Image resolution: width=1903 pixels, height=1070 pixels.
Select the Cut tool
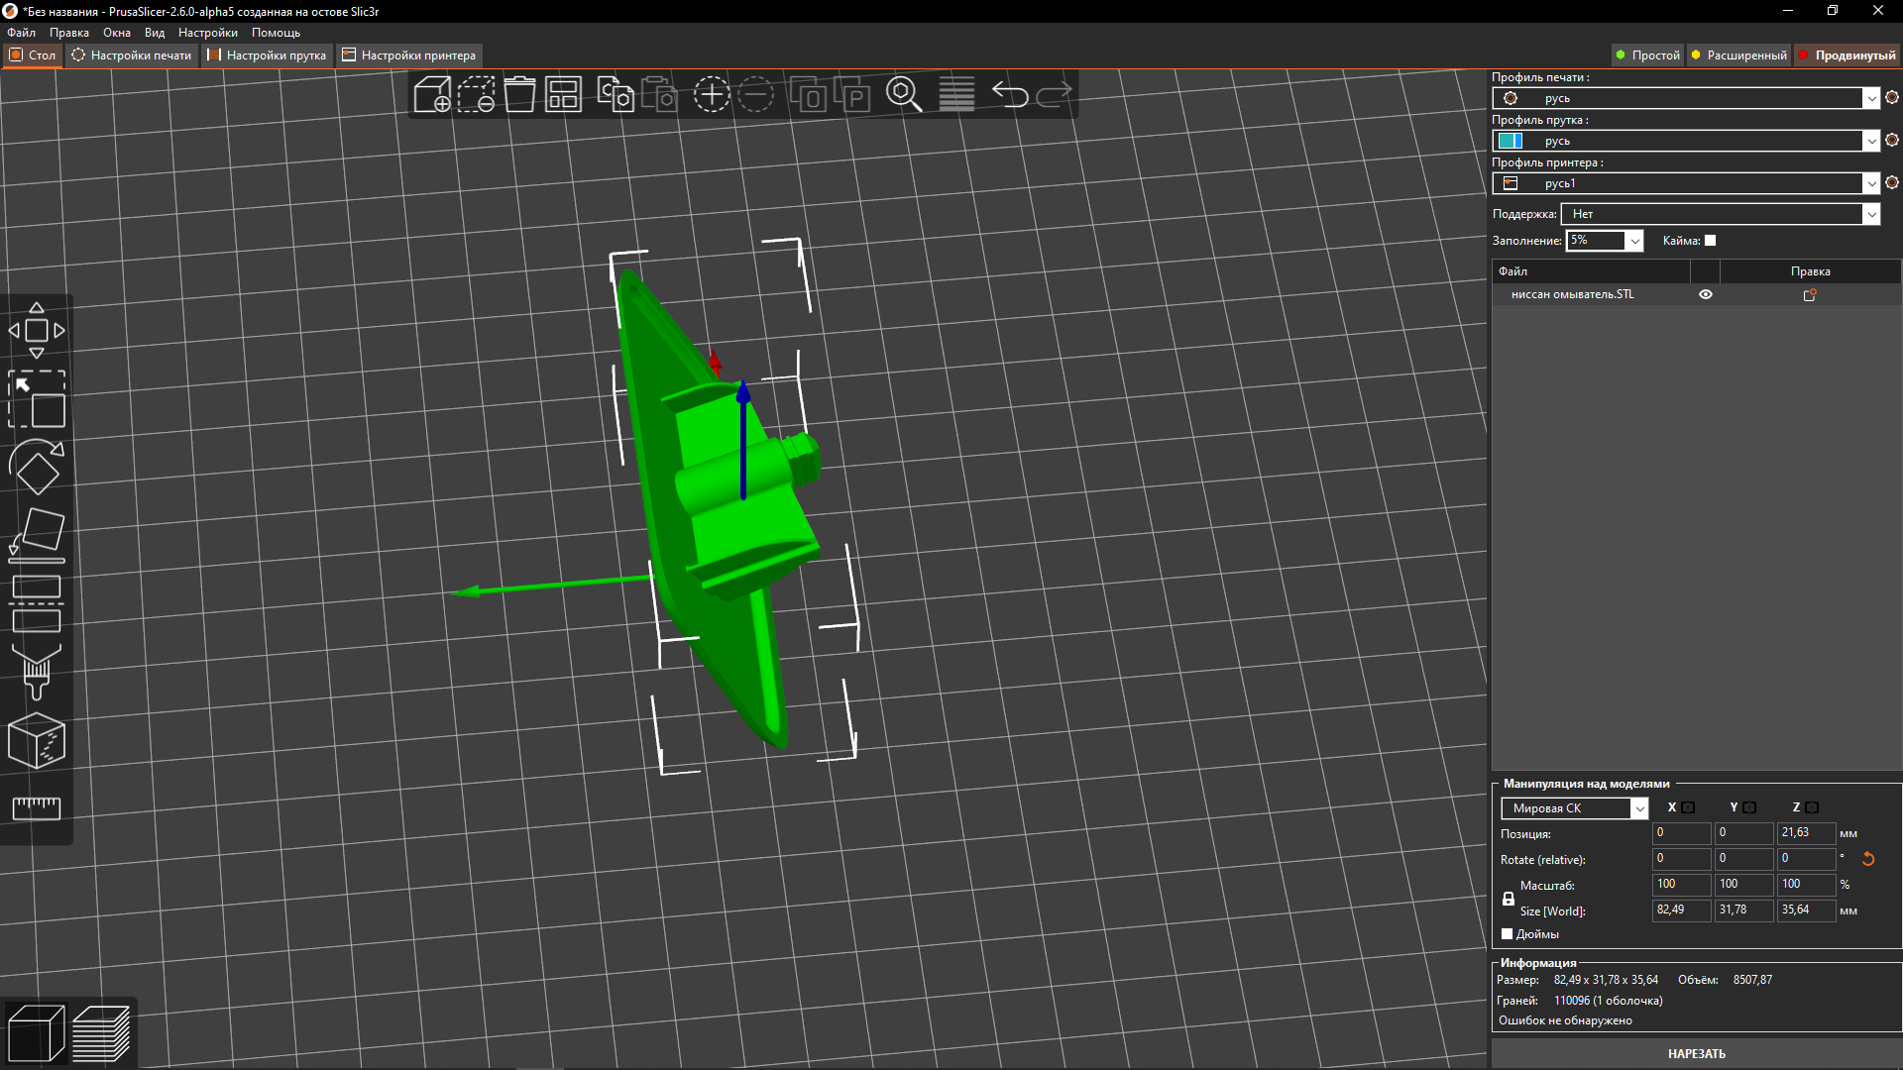coord(37,604)
